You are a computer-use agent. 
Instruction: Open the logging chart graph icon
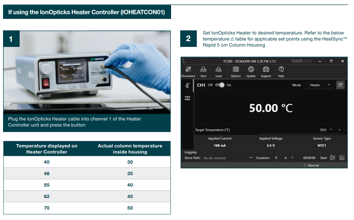coord(342,158)
